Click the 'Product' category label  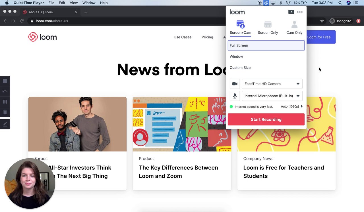tap(146, 159)
